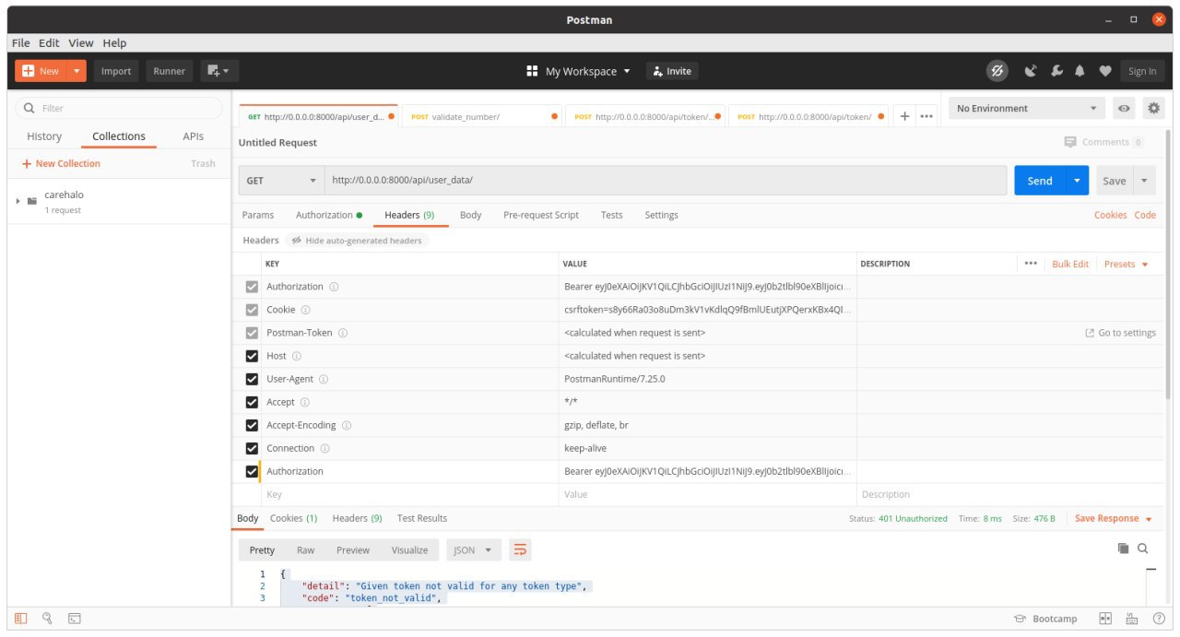Open the GET method dropdown

[280, 181]
